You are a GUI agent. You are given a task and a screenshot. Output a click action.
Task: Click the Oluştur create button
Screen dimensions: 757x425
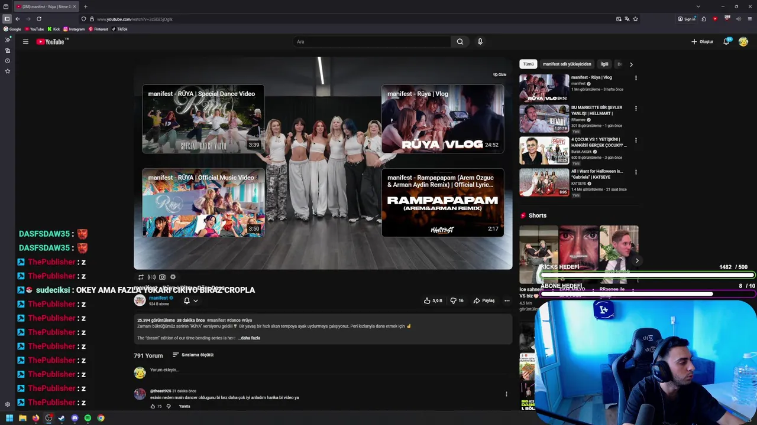[x=703, y=41]
